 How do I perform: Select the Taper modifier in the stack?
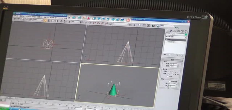coord(175,40)
